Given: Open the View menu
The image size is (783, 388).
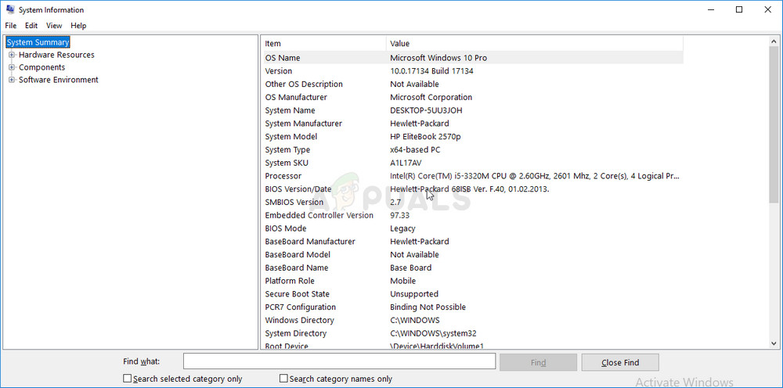Looking at the screenshot, I should point(54,26).
